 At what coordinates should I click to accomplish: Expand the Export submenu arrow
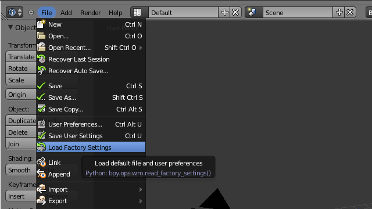(x=141, y=201)
